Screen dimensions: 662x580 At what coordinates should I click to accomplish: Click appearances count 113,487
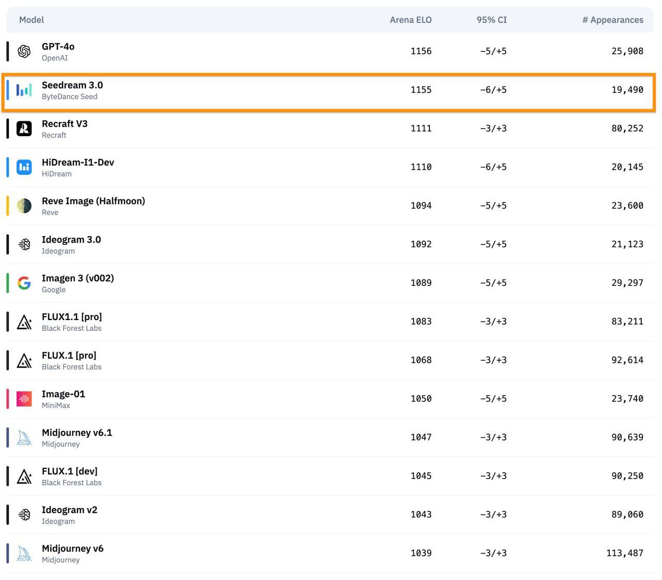[x=625, y=554]
